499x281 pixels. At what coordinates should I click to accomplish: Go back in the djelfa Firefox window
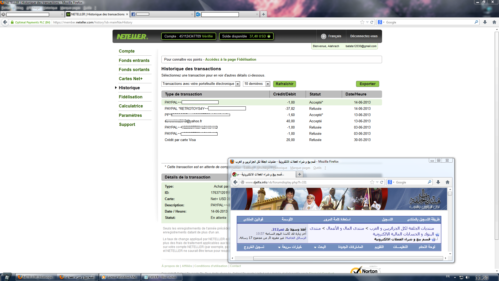point(235,182)
